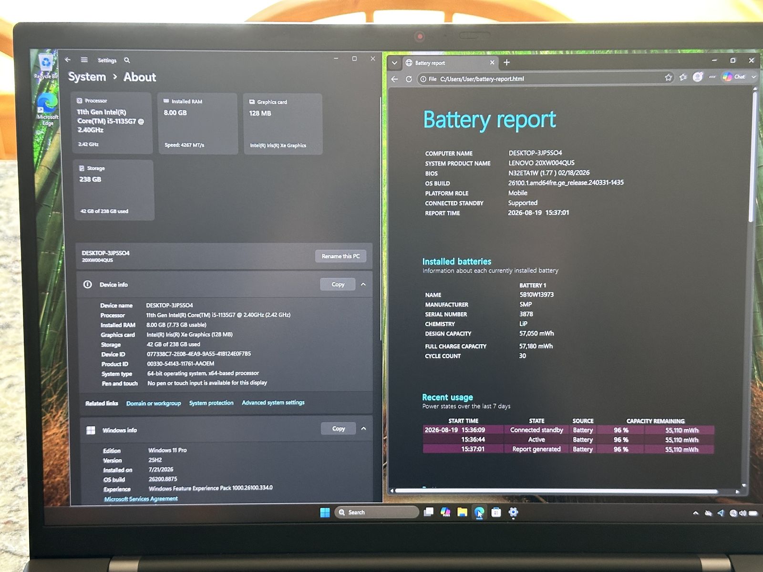Click the Full Charge Capacity value 57,180 mWh
763x572 pixels.
pos(536,346)
